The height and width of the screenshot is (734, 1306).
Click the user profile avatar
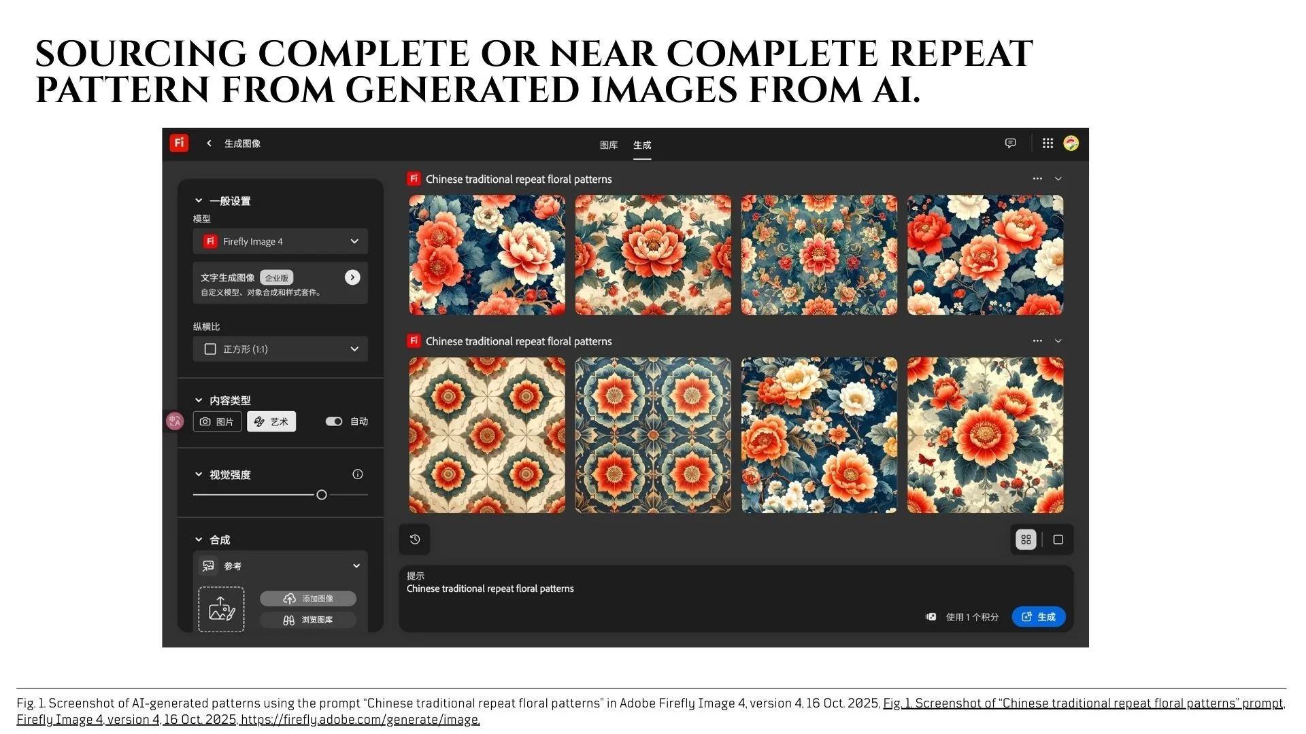pos(1071,143)
